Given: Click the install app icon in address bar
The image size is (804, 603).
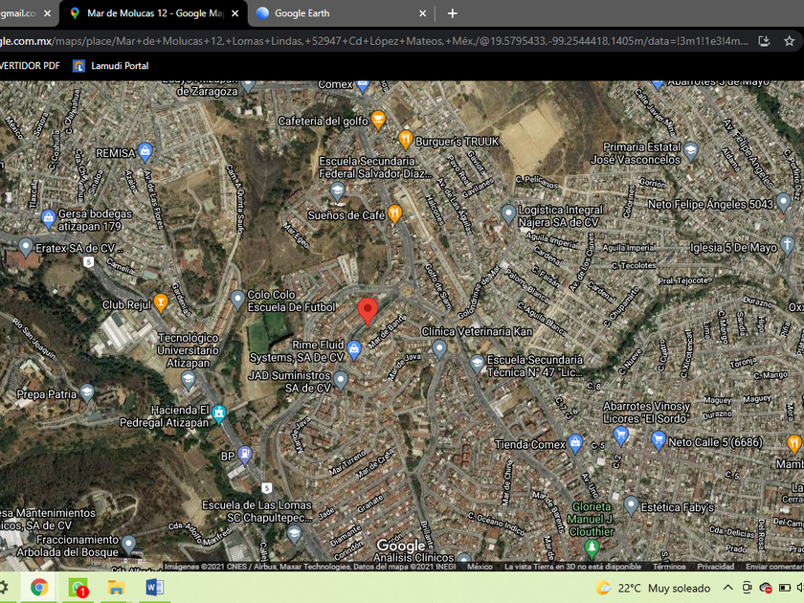Looking at the screenshot, I should 764,41.
